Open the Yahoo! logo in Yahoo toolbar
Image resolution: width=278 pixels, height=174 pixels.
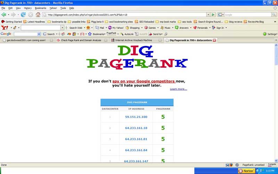click(x=5, y=28)
